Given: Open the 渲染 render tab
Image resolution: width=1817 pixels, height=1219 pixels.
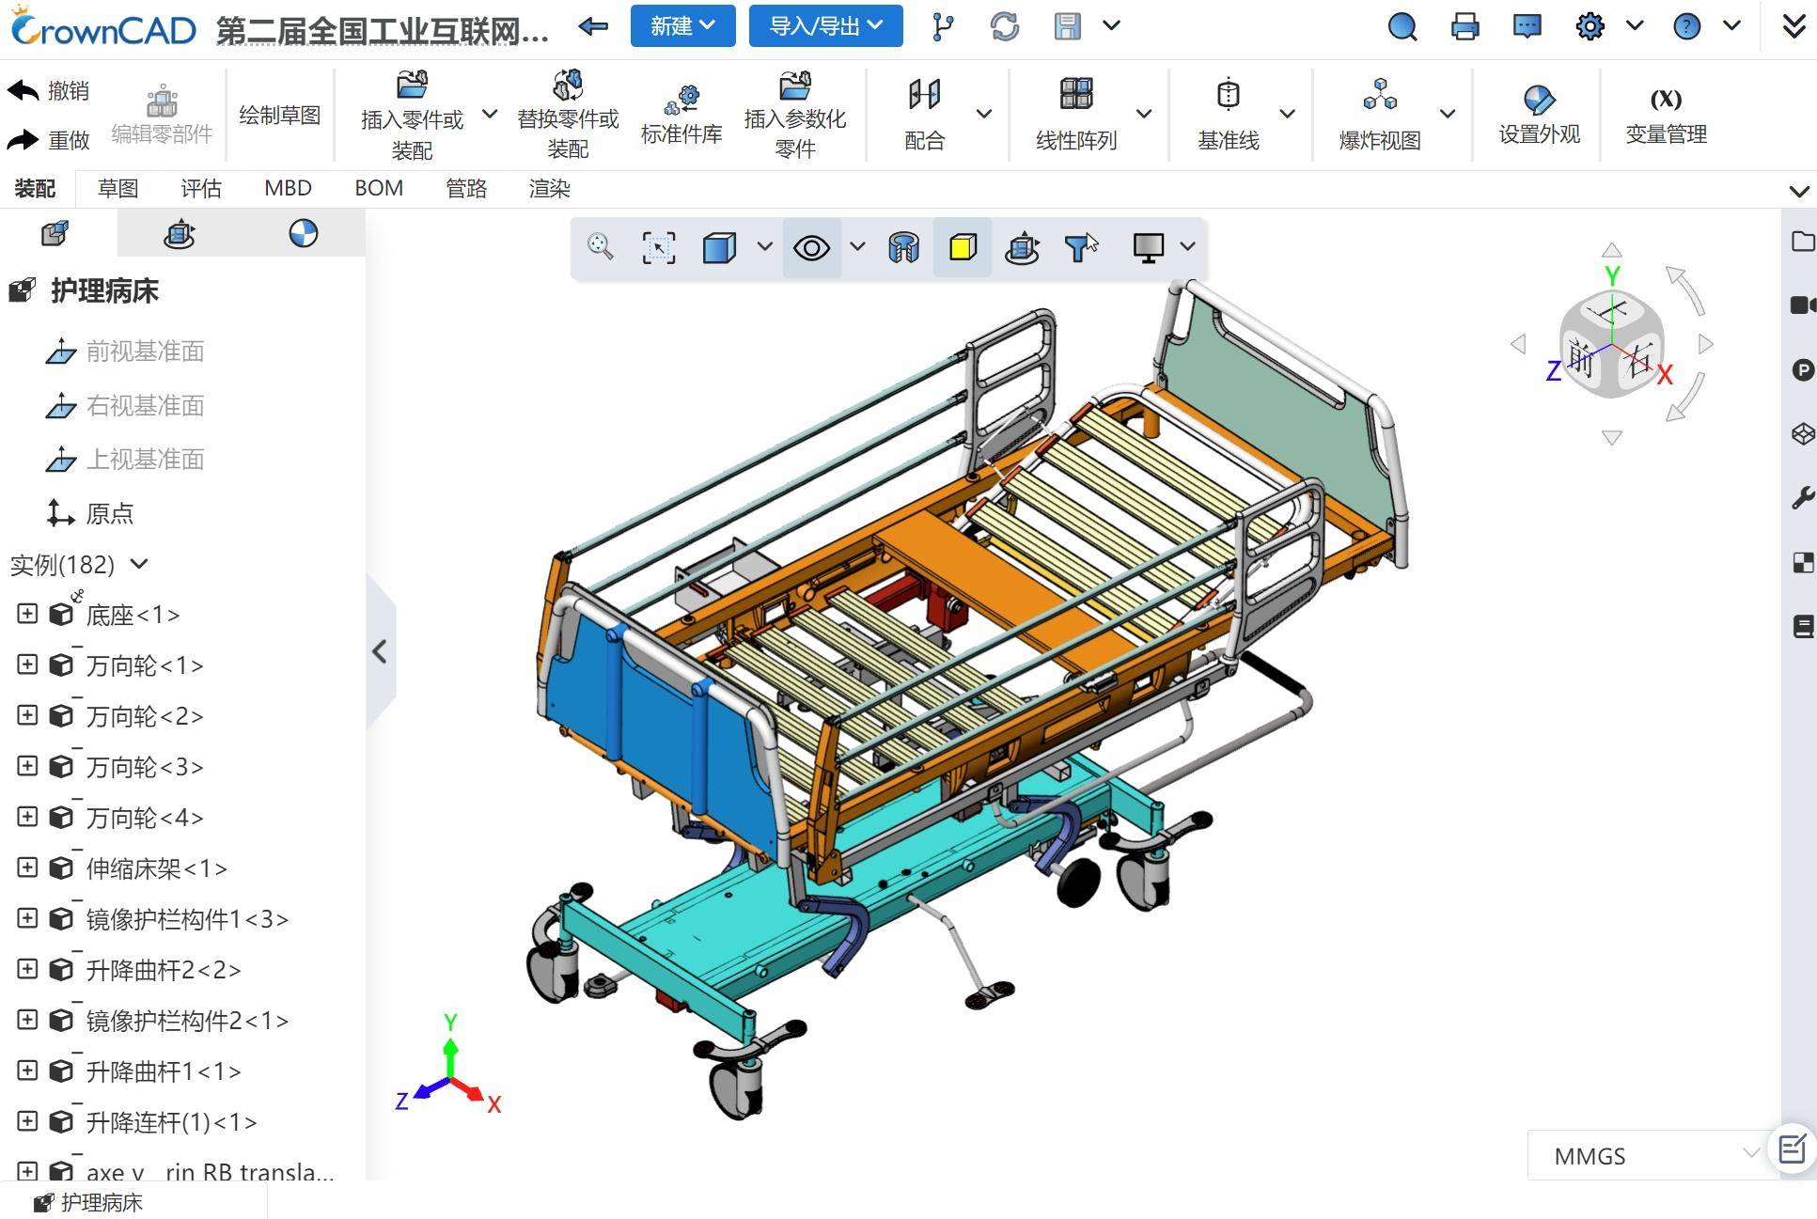Looking at the screenshot, I should [x=549, y=188].
